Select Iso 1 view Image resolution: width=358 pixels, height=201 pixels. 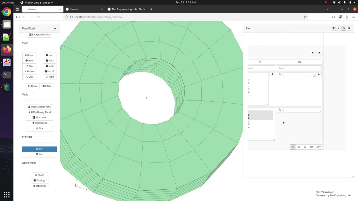[50, 55]
